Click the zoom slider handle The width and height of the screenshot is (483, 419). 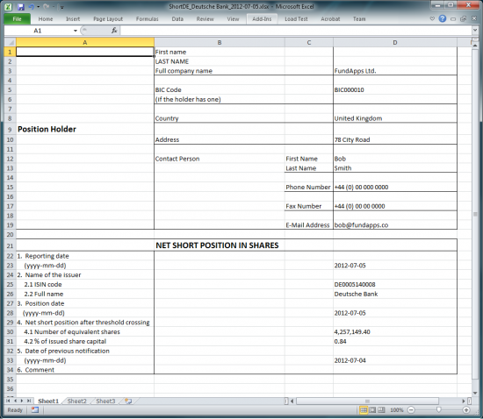coord(438,409)
